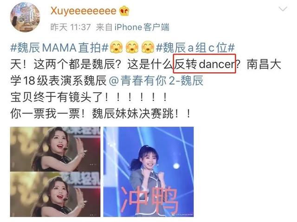Tap the 昨天 11:37 timestamp
The height and width of the screenshot is (222, 297).
[x=71, y=27]
